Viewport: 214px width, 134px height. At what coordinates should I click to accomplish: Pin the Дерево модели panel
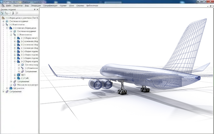point(35,9)
